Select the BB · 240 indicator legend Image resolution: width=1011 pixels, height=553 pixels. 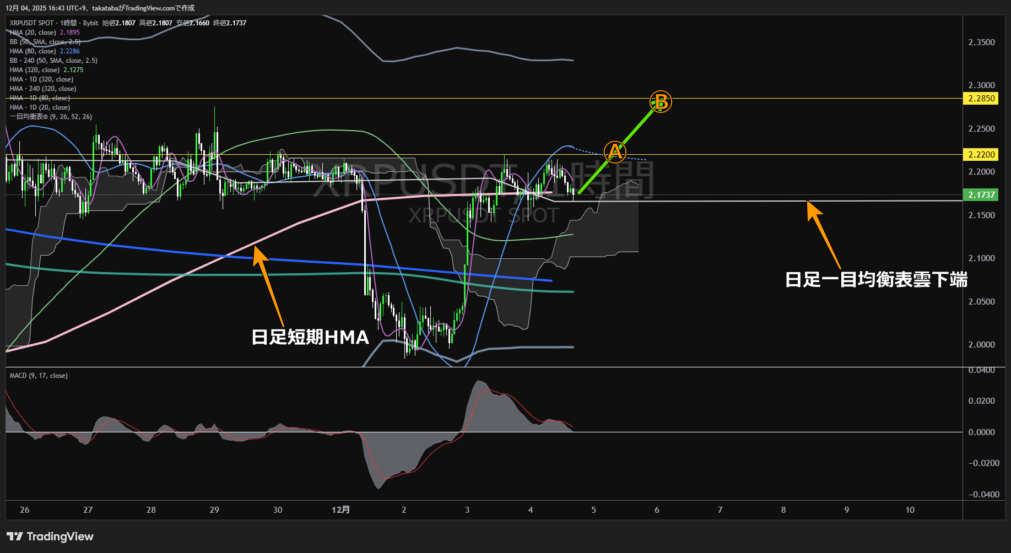pyautogui.click(x=53, y=61)
